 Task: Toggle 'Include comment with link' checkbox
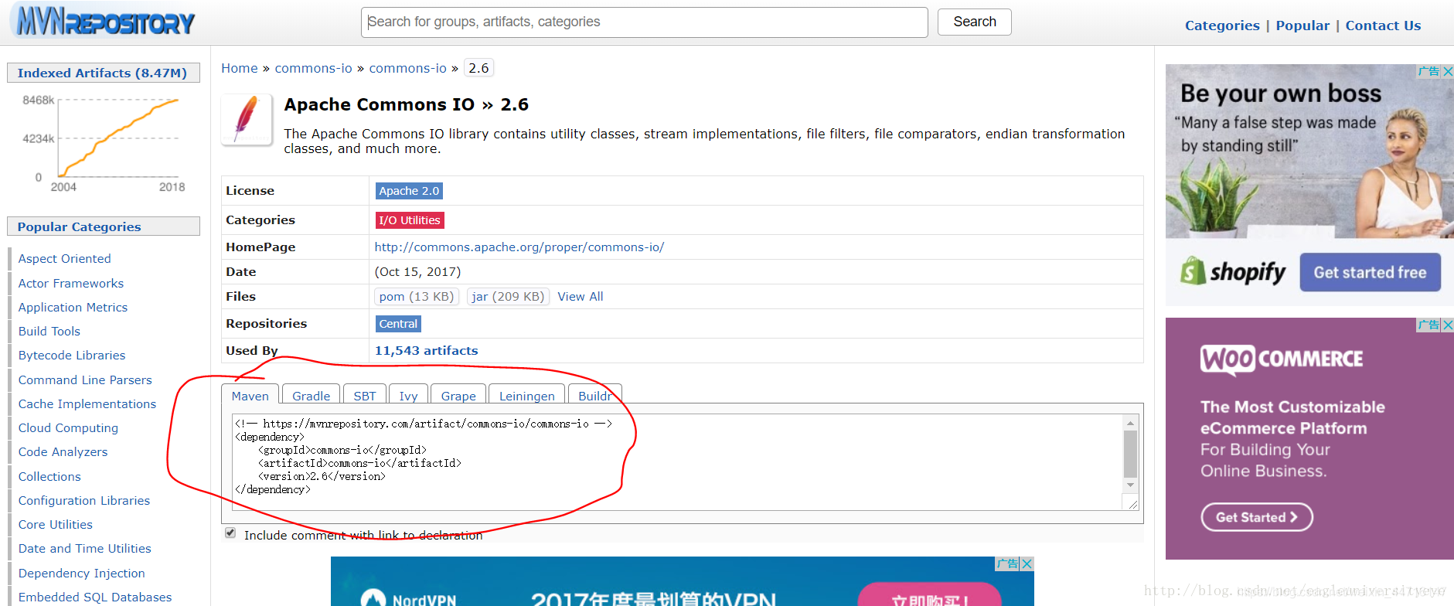[x=230, y=533]
